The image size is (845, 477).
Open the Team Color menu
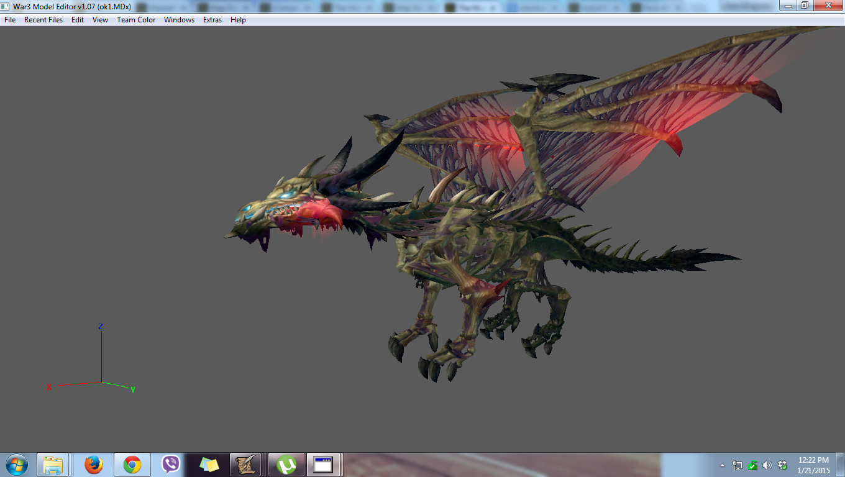pos(136,20)
